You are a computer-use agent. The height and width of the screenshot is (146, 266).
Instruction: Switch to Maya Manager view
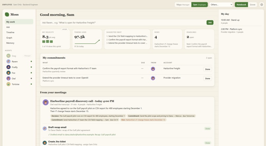tap(183, 5)
